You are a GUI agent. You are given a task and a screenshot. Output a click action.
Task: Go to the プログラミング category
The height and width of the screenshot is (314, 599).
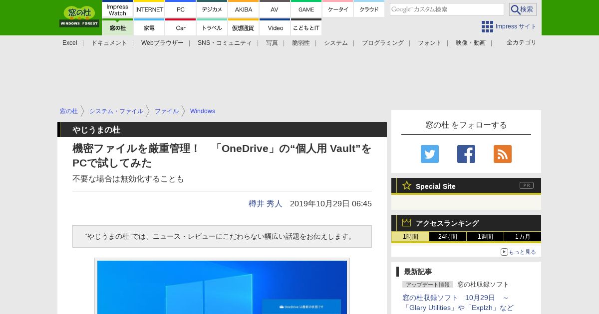(383, 43)
